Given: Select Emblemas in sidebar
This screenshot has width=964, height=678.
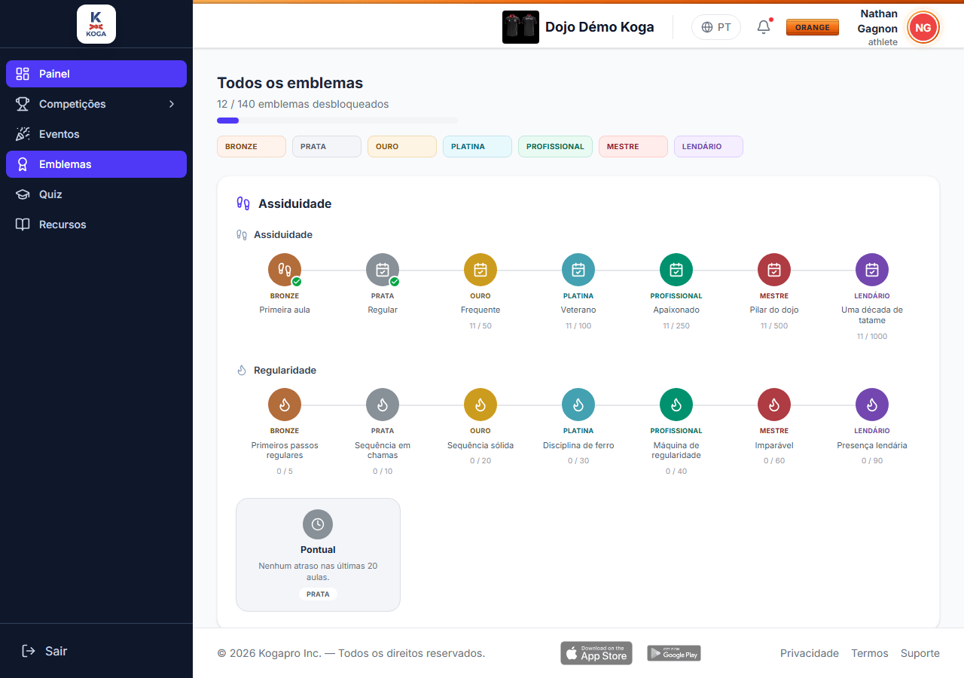Looking at the screenshot, I should [96, 164].
